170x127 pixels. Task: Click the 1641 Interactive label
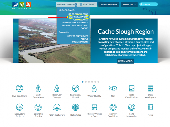[x=132, y=115]
